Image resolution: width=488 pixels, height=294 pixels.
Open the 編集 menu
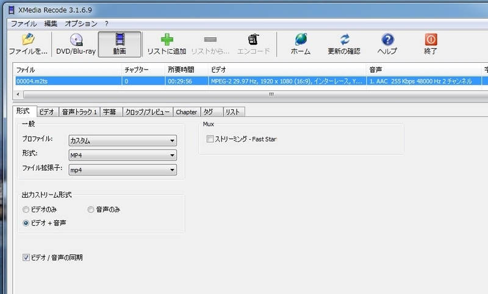[x=51, y=24]
